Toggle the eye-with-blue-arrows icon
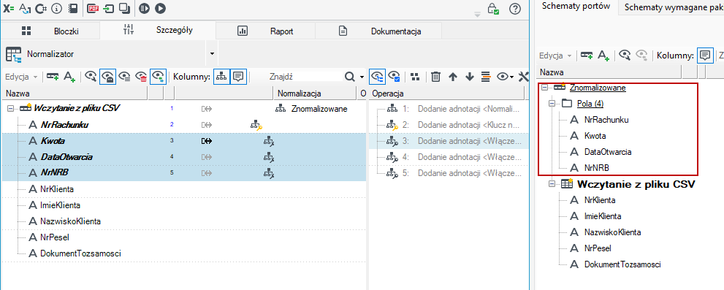 pyautogui.click(x=158, y=77)
